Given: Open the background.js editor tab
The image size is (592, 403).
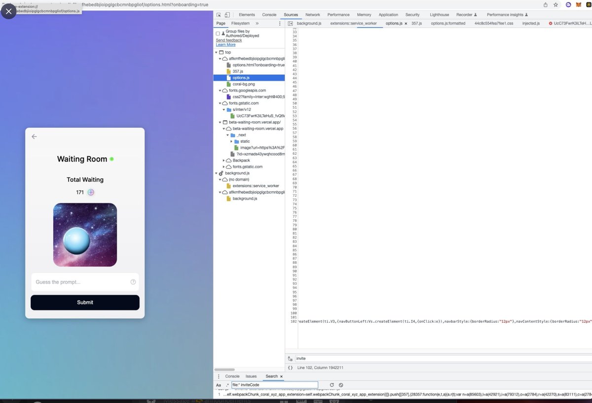Looking at the screenshot, I should pos(309,23).
